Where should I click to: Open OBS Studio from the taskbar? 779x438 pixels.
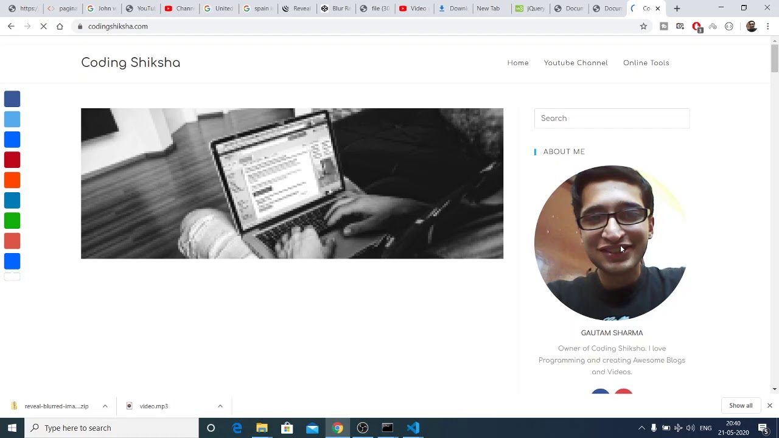tap(363, 428)
